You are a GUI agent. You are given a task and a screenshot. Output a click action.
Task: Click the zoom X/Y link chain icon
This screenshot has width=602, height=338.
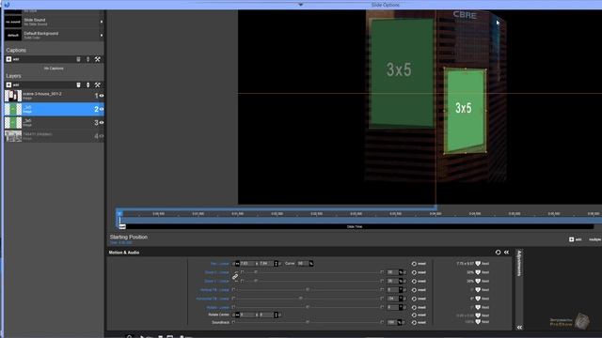(x=235, y=276)
